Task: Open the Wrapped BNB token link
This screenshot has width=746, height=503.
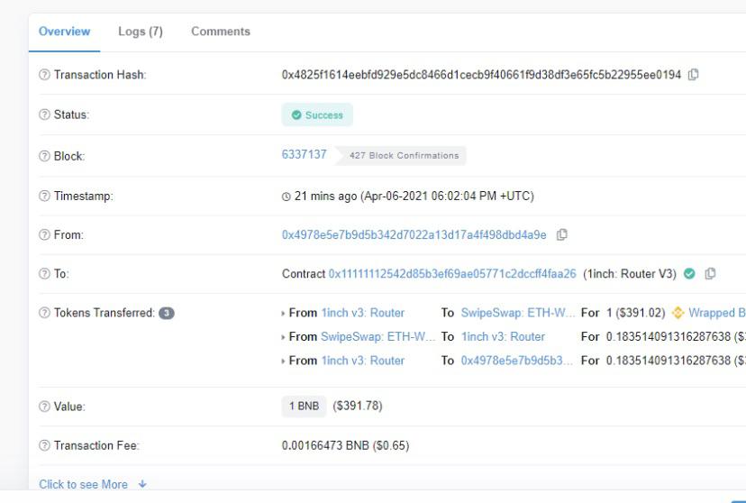Action: (717, 313)
